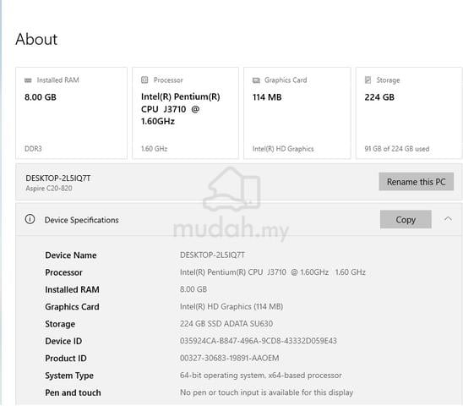Click the Installed RAM row label in specifications
This screenshot has height=406, width=463.
72,289
